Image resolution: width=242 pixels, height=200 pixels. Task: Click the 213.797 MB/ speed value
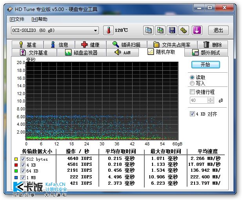tap(205, 183)
